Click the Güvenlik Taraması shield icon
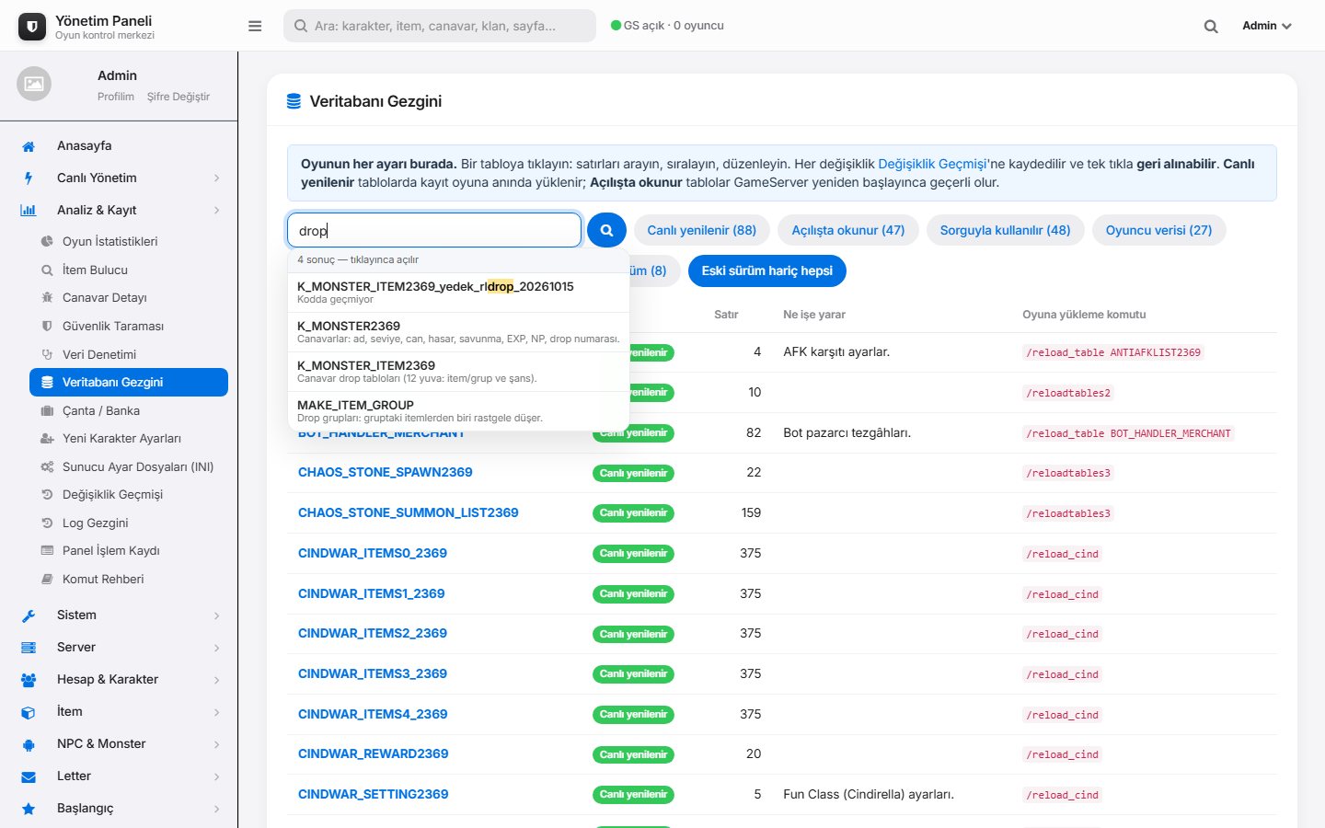1325x828 pixels. click(x=47, y=327)
